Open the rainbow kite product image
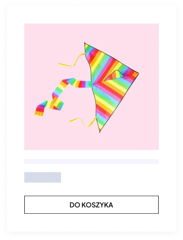This screenshot has height=240, width=183. tap(91, 87)
